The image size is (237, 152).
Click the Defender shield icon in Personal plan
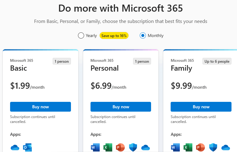point(133,147)
